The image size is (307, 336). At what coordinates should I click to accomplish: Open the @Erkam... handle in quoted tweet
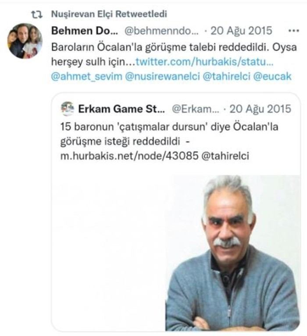[196, 109]
